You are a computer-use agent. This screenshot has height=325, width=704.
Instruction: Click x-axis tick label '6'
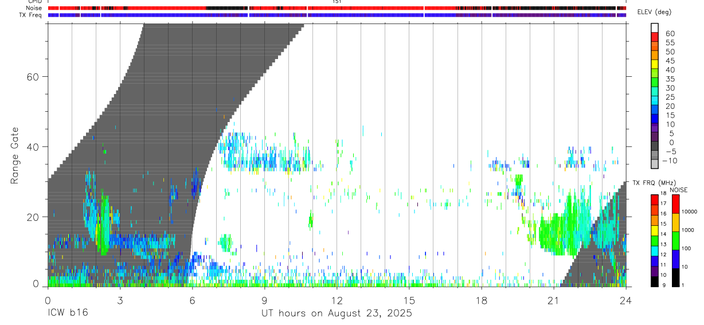pyautogui.click(x=192, y=300)
